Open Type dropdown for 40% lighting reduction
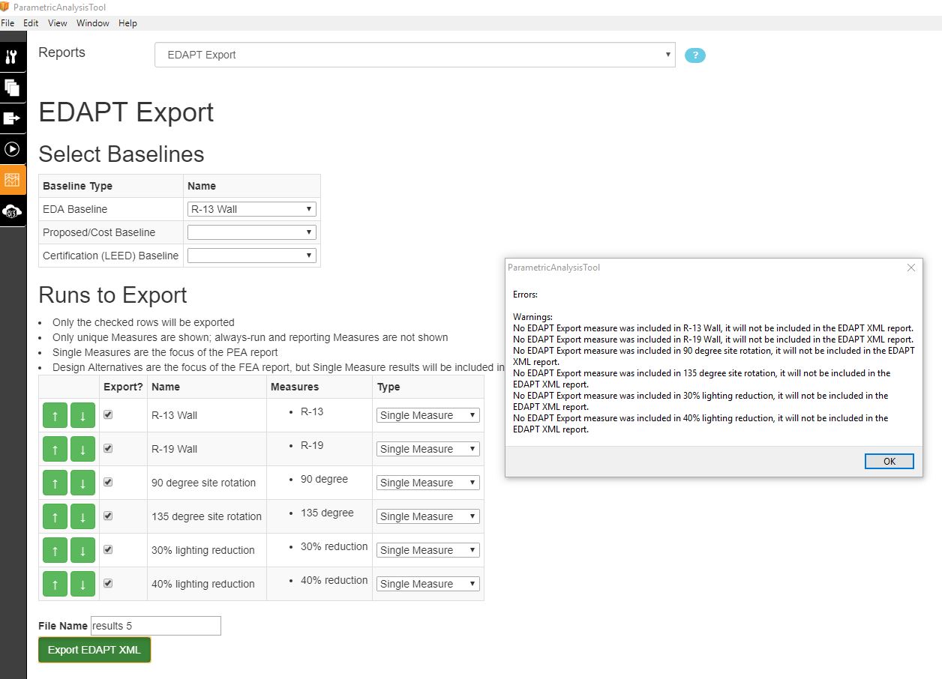 (x=427, y=584)
